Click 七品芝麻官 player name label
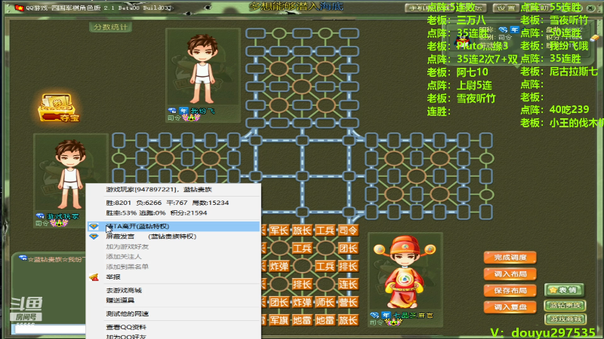This screenshot has height=339, width=604. pyautogui.click(x=413, y=315)
